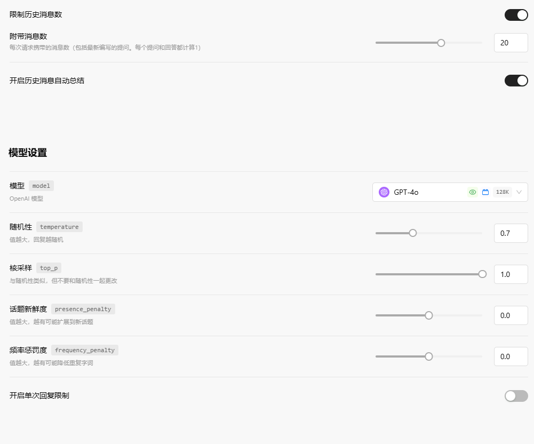534x444 pixels.
Task: Click the 附带消息数 slider handle
Action: [x=441, y=43]
